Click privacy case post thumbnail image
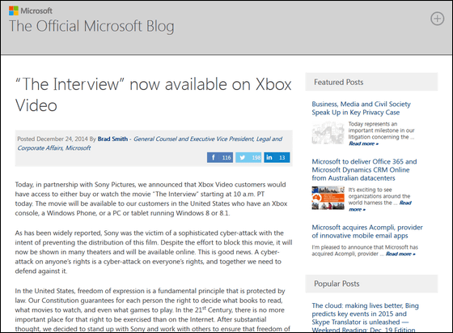 click(x=328, y=133)
